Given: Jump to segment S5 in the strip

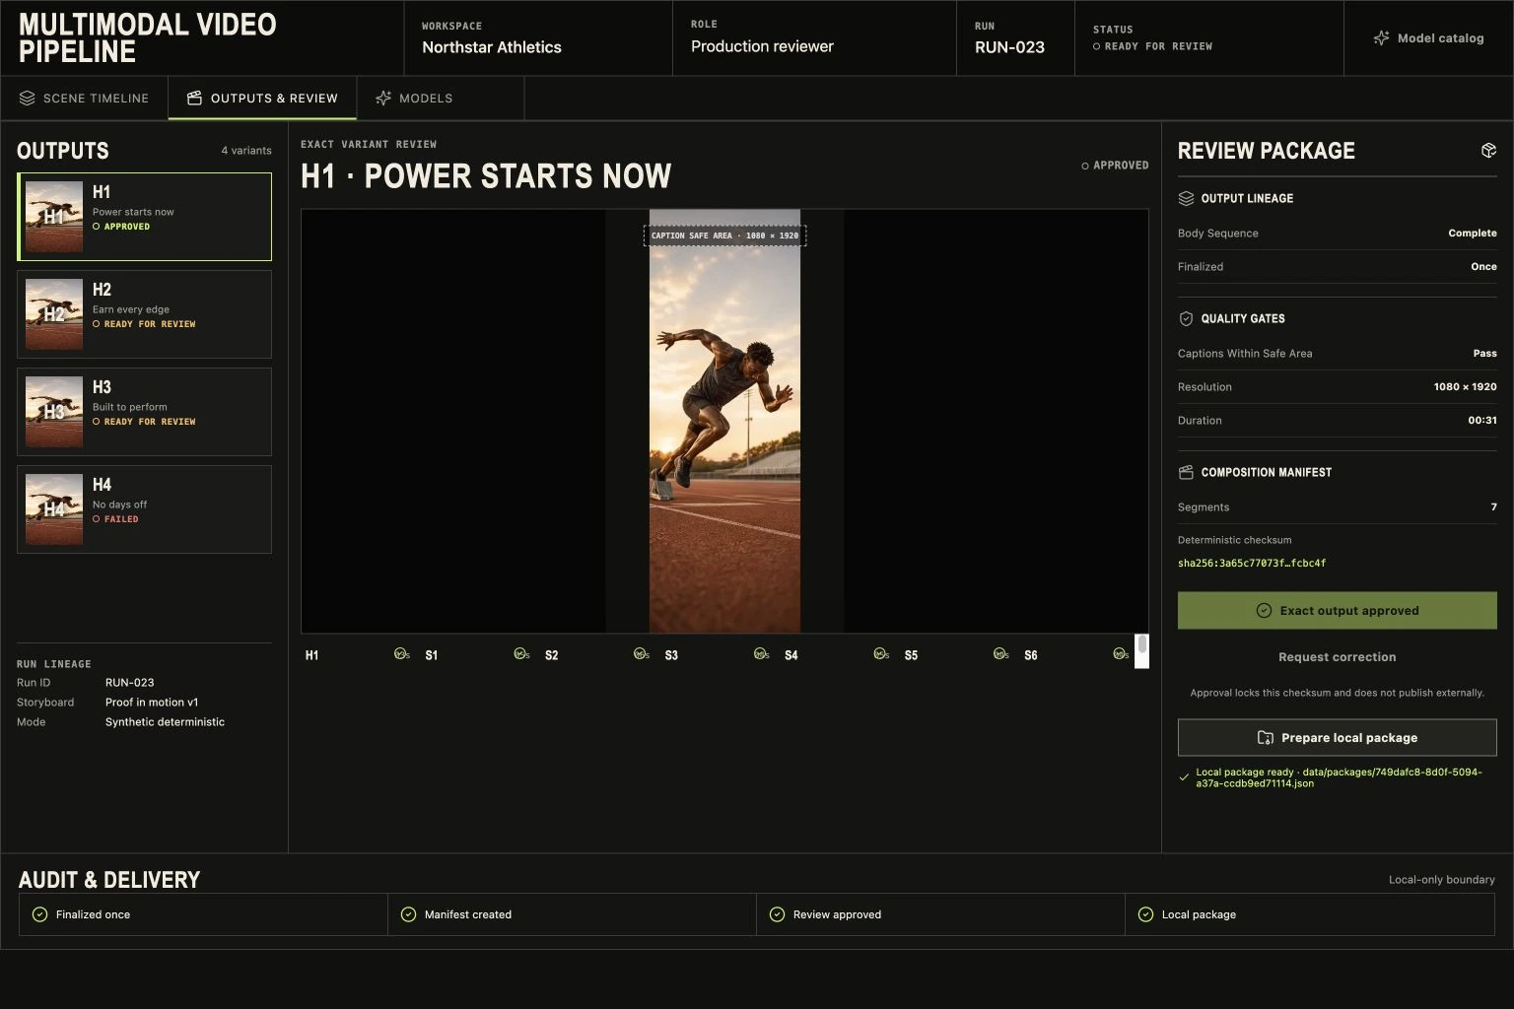Looking at the screenshot, I should pyautogui.click(x=911, y=655).
